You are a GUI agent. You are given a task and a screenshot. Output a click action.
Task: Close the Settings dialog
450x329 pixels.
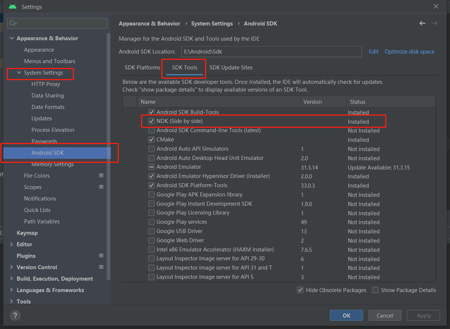coord(436,6)
